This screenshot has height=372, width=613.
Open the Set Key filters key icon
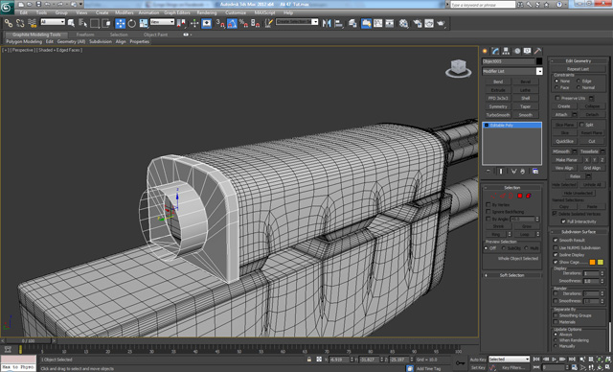[460, 363]
